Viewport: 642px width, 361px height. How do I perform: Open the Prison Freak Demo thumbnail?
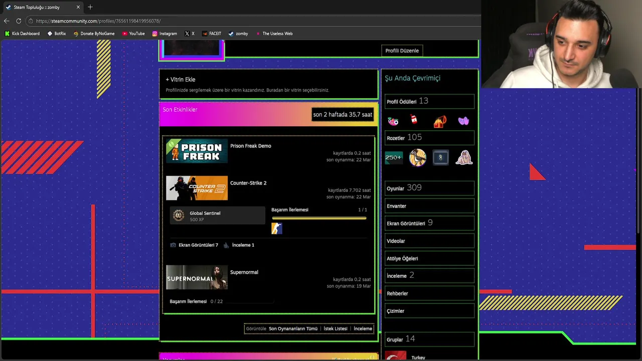click(197, 151)
